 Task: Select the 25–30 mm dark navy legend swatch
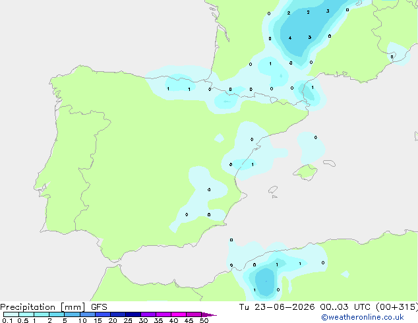[x=133, y=314]
